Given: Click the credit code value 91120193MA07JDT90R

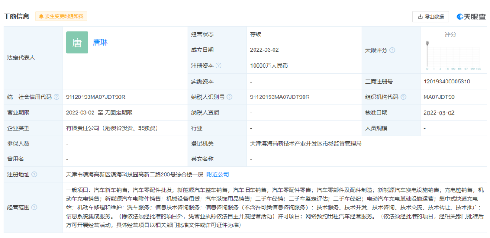Looking at the screenshot, I should [x=96, y=97].
